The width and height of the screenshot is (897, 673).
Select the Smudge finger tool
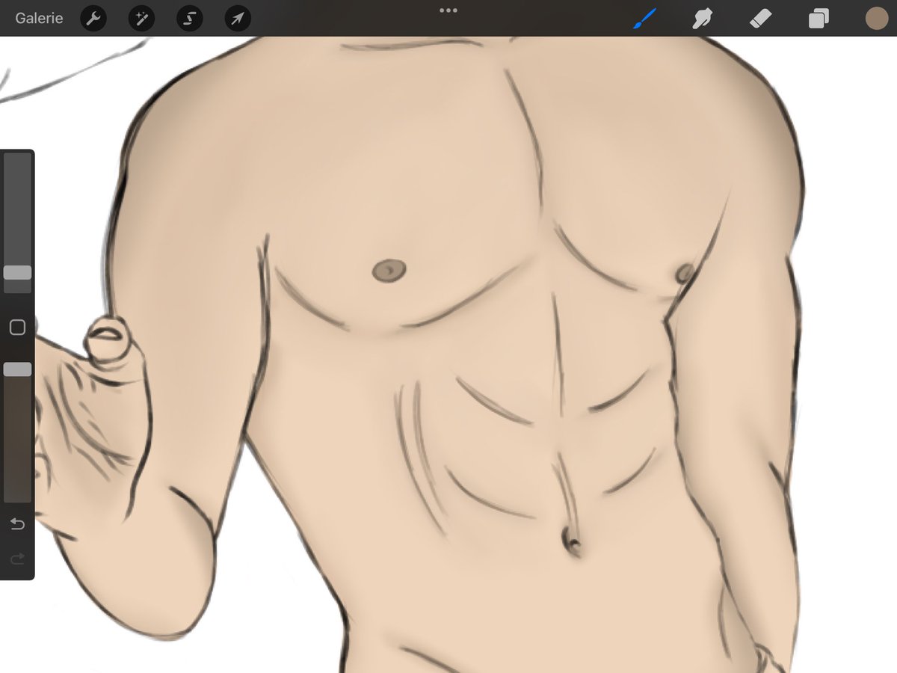(702, 19)
